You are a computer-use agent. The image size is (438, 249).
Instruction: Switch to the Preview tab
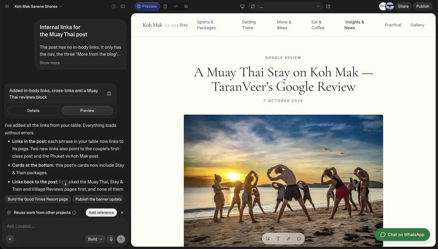click(x=147, y=6)
